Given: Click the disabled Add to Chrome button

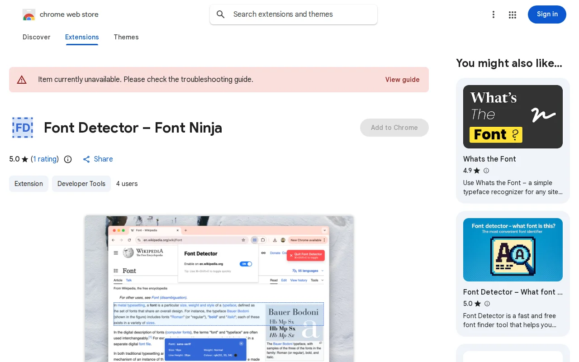Looking at the screenshot, I should (394, 128).
